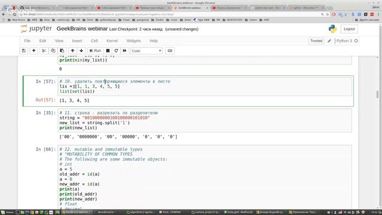This screenshot has width=382, height=215.
Task: Click the Out[57] output [1, 3, 4, 5]
Action: click(x=74, y=100)
